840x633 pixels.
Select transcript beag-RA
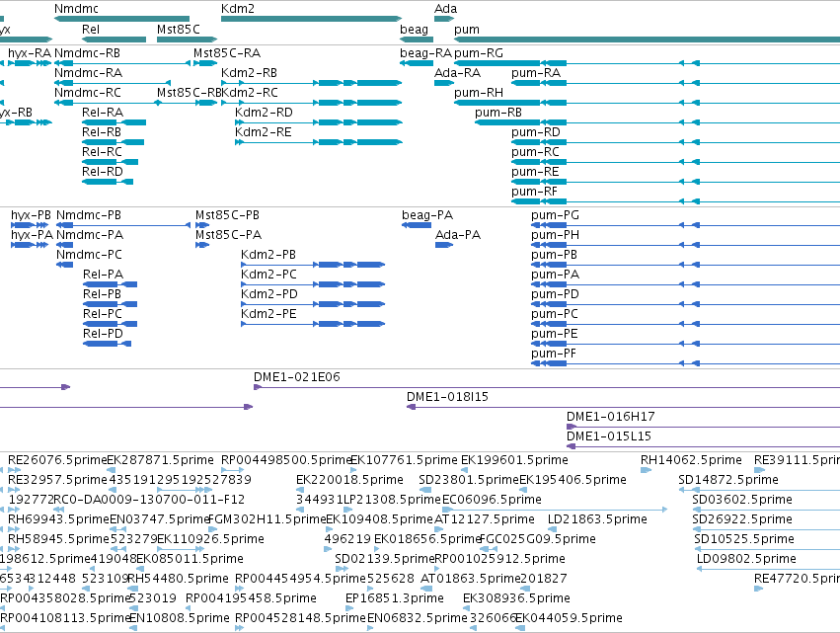point(417,63)
